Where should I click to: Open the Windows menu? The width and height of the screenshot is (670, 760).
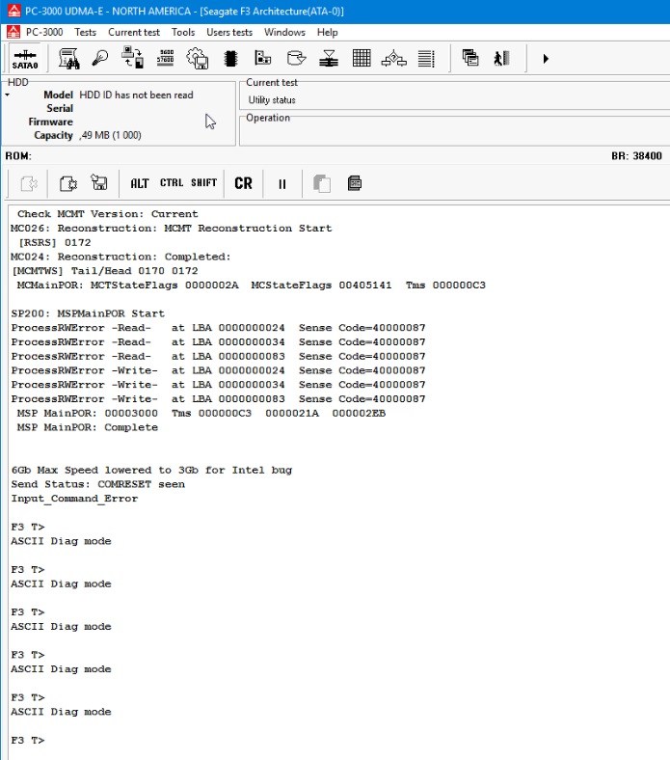coord(284,32)
